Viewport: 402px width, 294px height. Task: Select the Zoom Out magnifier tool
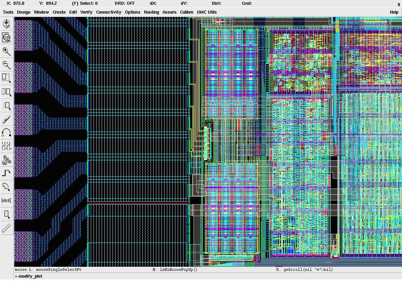click(6, 65)
